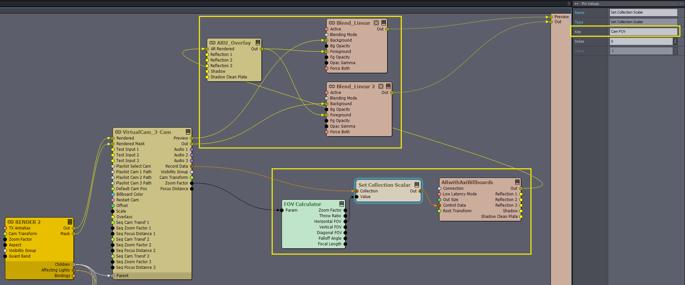Click the Force Both pin on Blend_Linear 2
Viewport: 685px width, 285px height.
coord(327,132)
